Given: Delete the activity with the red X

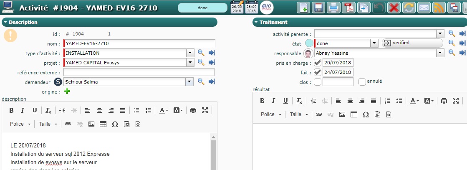Looking at the screenshot, I should (393, 8).
